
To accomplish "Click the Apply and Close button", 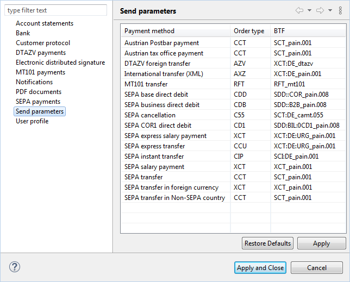I will pos(260,267).
